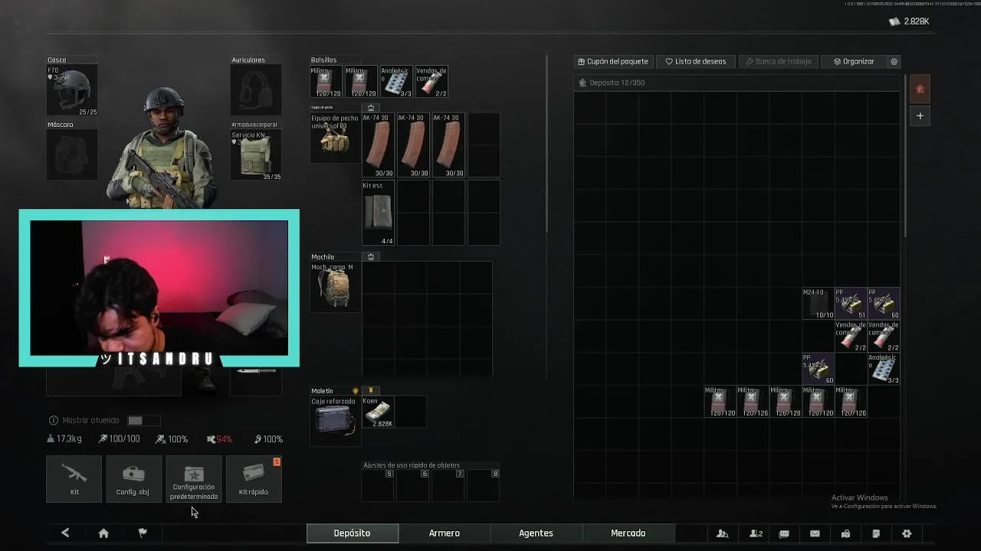Select Vendas de compresión in Bolsillos
The image size is (981, 551).
pyautogui.click(x=431, y=82)
